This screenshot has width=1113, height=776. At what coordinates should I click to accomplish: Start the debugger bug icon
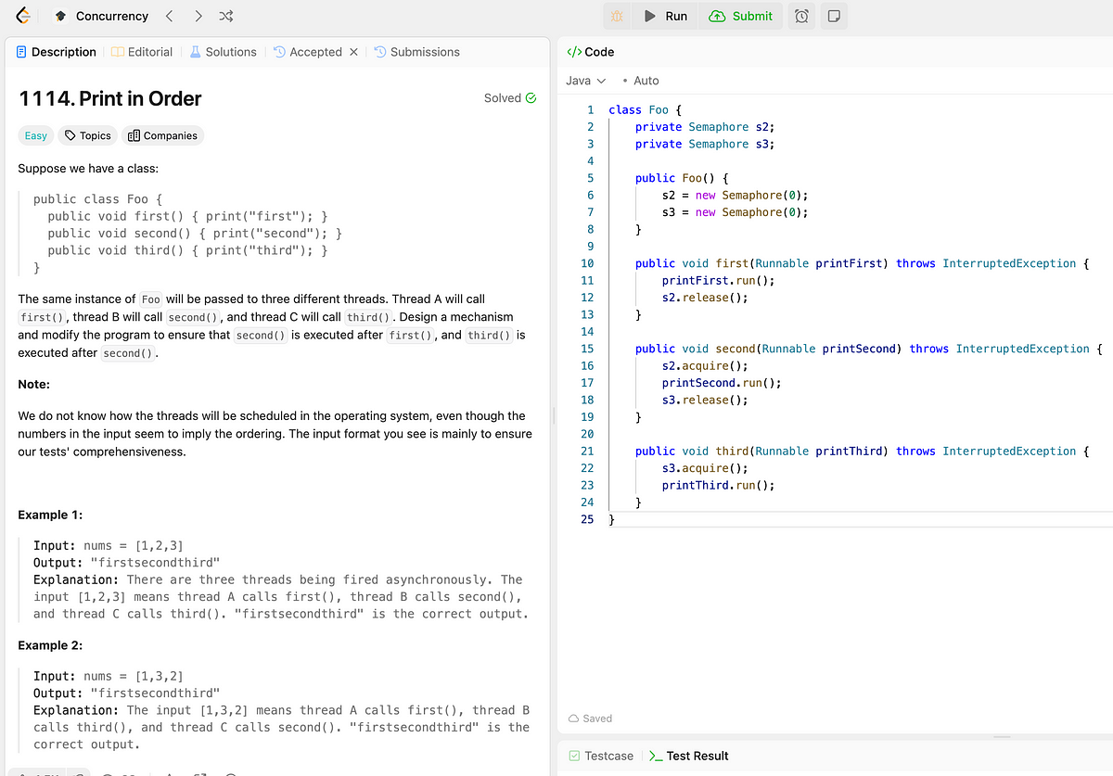[617, 16]
